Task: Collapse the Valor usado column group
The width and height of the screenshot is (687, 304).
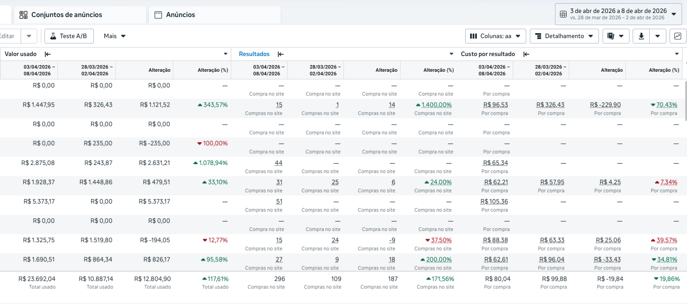Action: point(48,54)
